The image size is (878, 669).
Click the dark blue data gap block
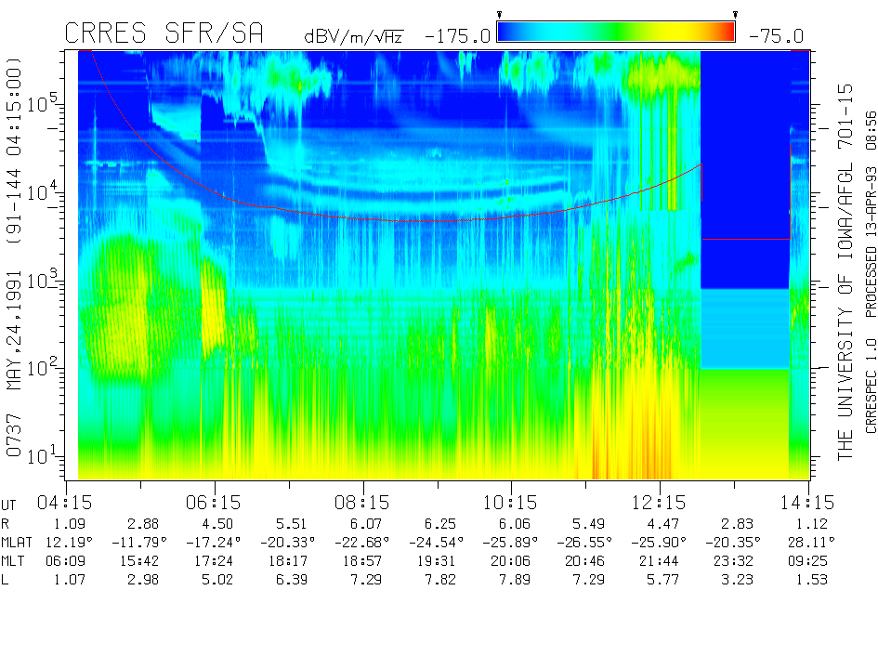[743, 167]
